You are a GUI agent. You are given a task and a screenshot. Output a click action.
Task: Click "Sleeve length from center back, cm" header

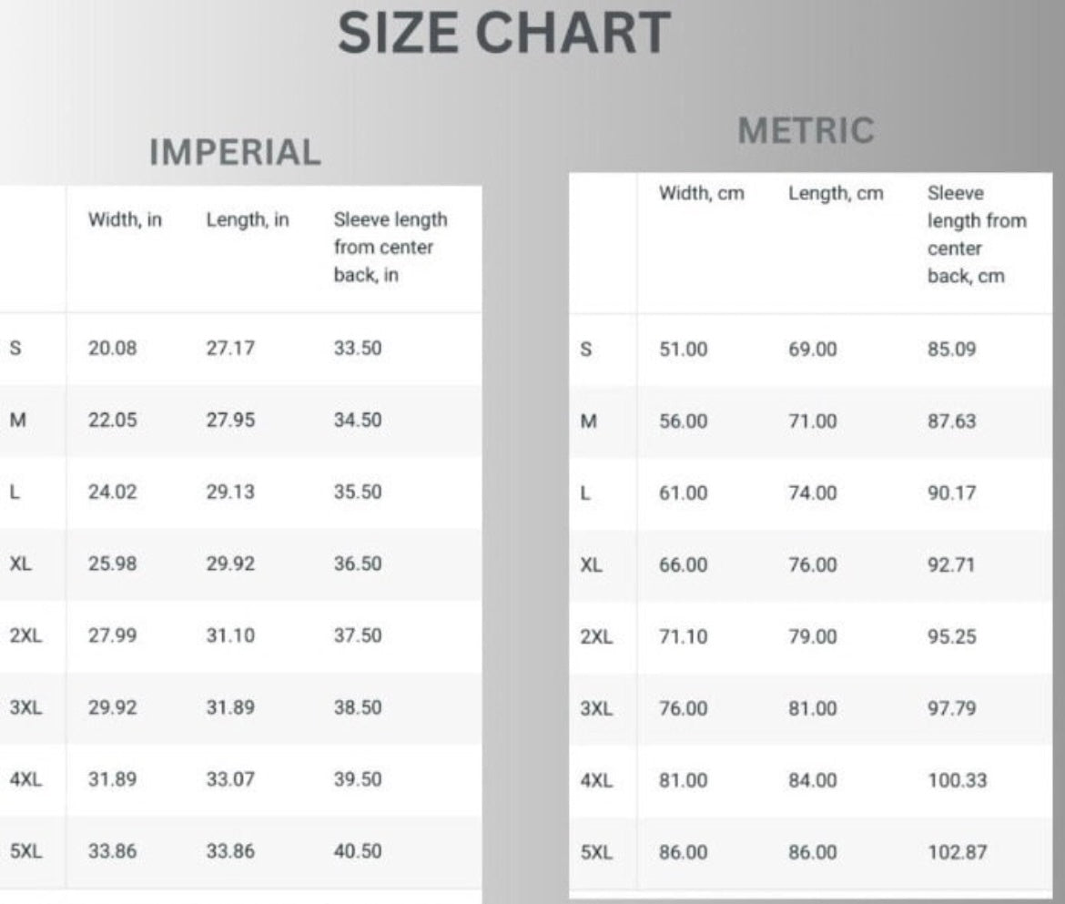976,235
